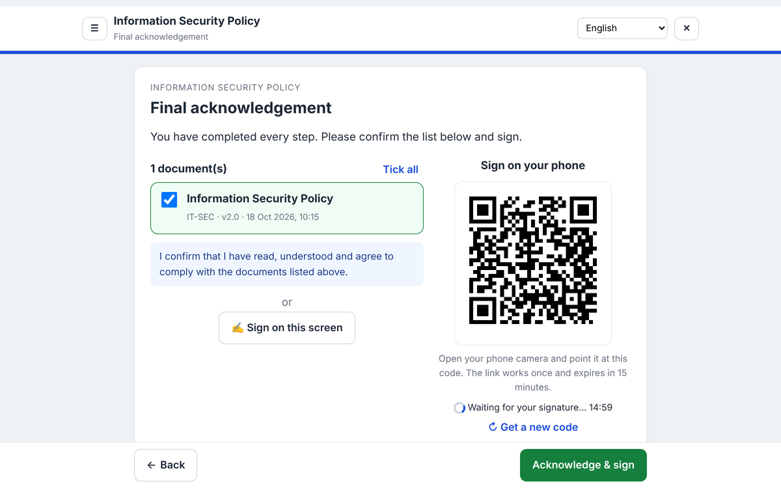Open the English language dropdown
This screenshot has height=488, width=781.
(622, 28)
